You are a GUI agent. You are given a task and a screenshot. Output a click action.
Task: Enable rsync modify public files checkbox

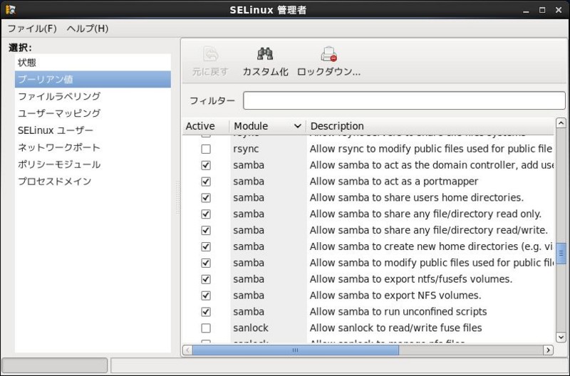pos(206,149)
